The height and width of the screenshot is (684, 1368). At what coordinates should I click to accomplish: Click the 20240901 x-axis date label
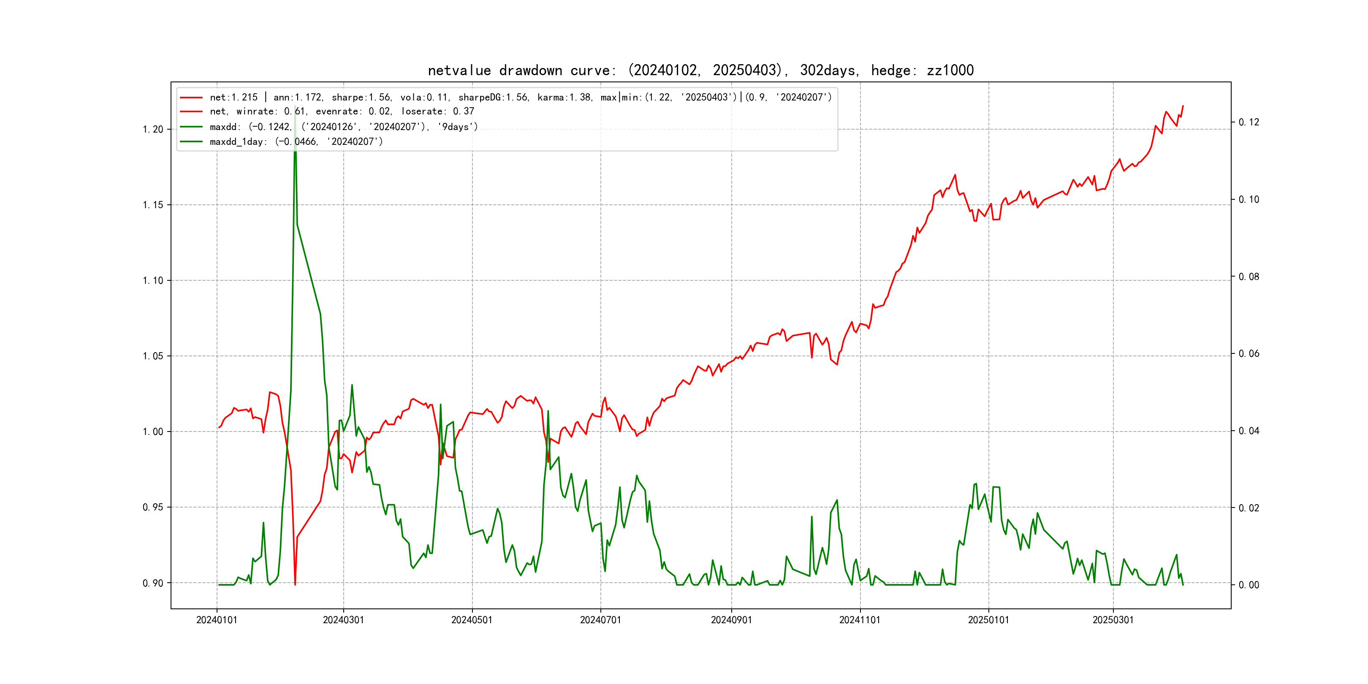[x=731, y=620]
